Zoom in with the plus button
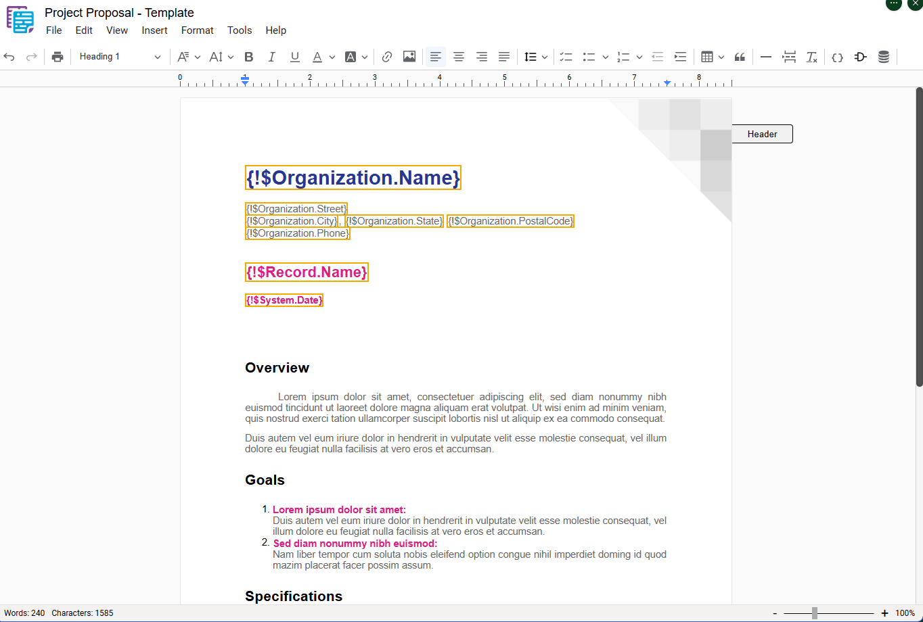This screenshot has width=923, height=622. (x=884, y=613)
